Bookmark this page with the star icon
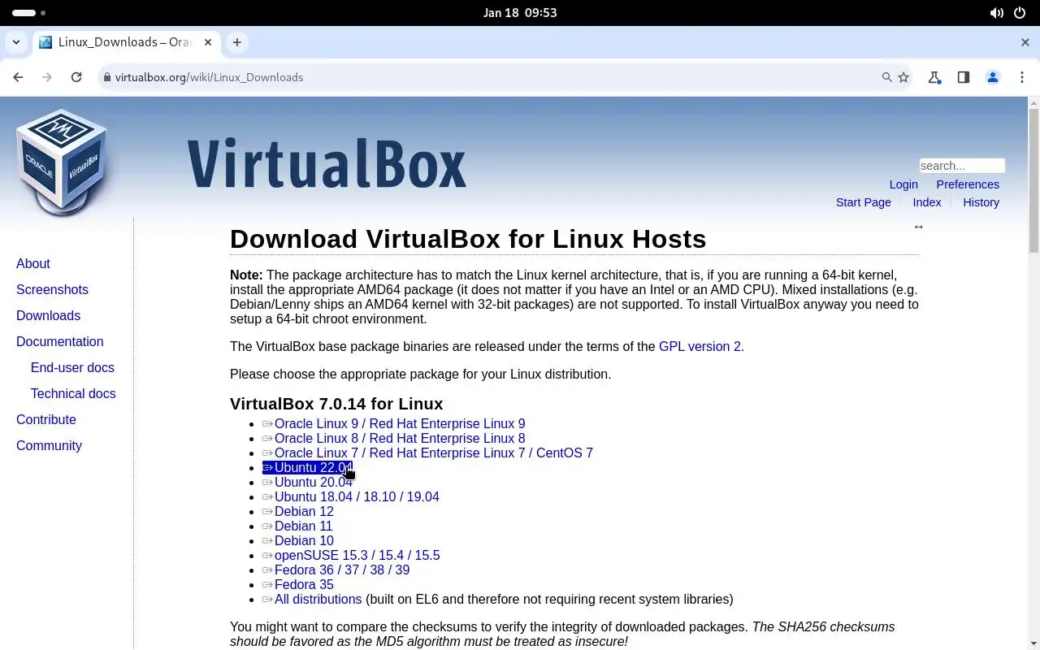This screenshot has height=650, width=1040. pyautogui.click(x=903, y=77)
